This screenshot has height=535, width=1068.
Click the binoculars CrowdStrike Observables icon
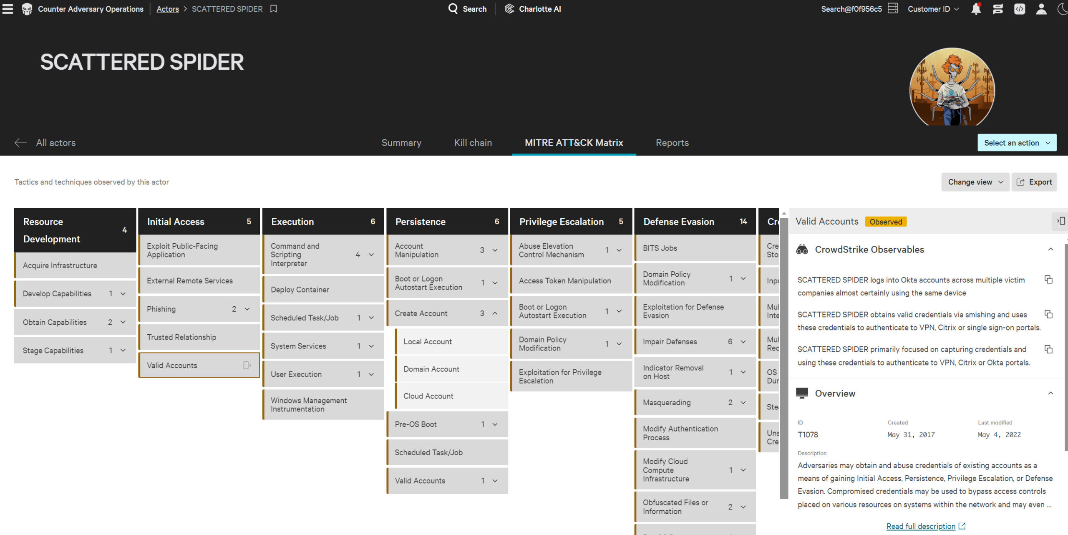point(802,250)
